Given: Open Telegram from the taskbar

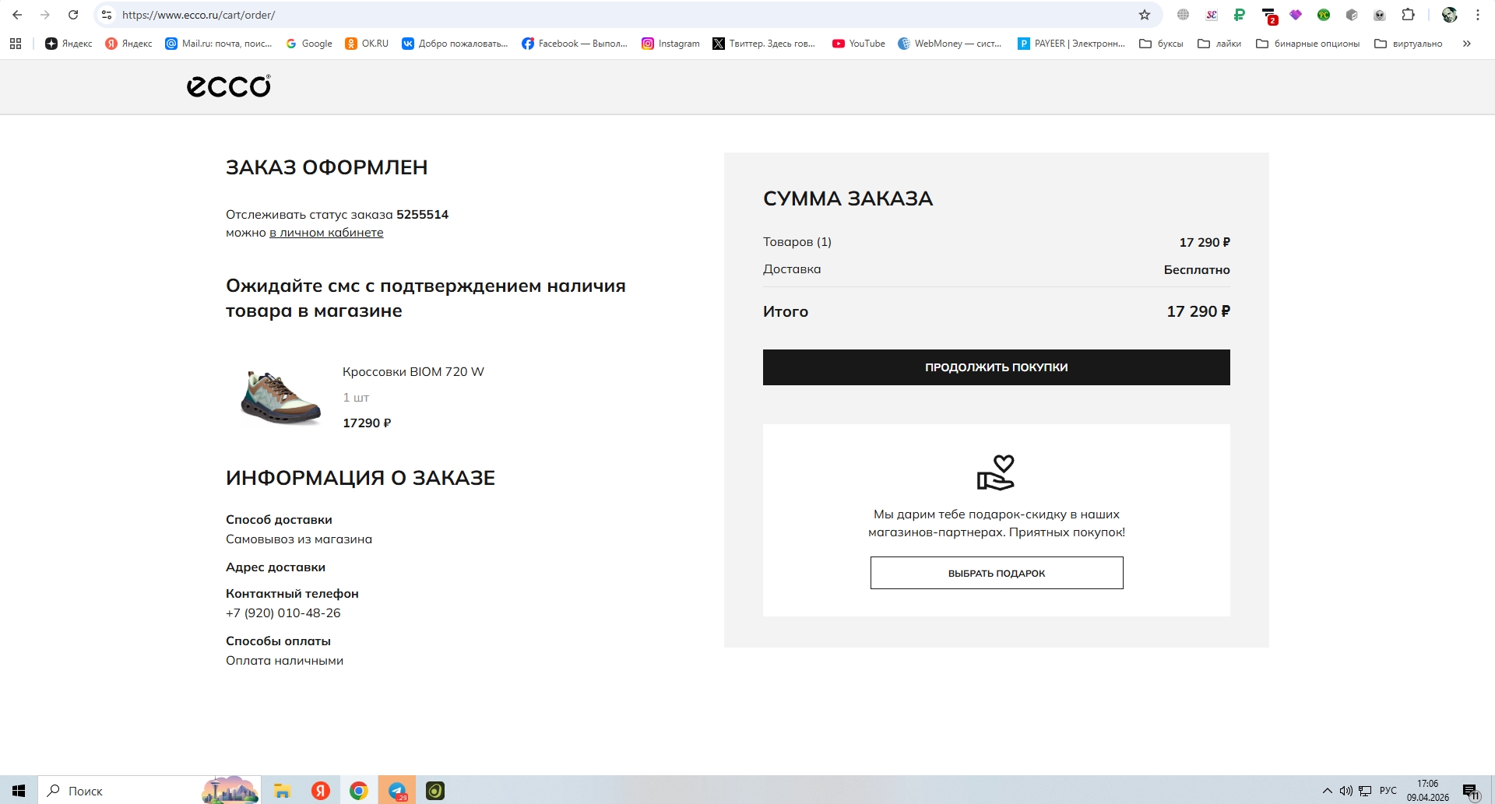Looking at the screenshot, I should click(x=397, y=791).
